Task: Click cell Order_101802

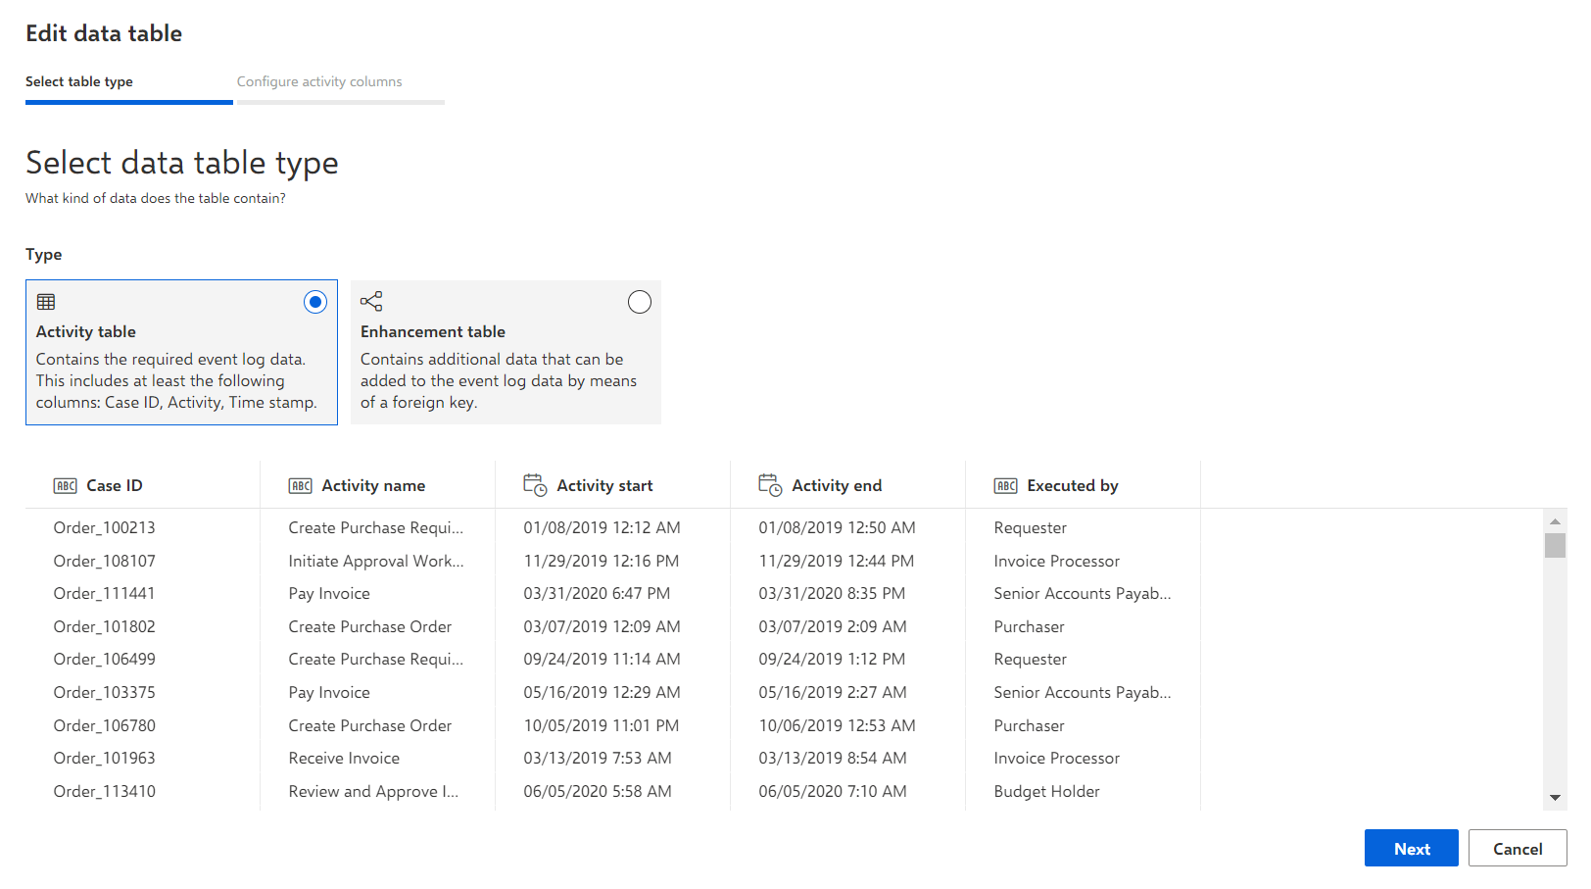Action: tap(105, 627)
